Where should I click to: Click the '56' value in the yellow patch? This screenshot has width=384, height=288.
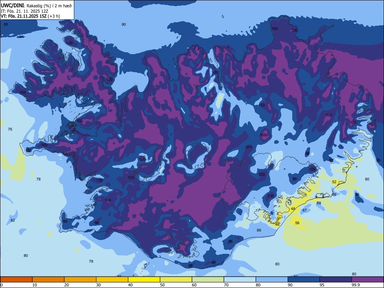(x=297, y=223)
